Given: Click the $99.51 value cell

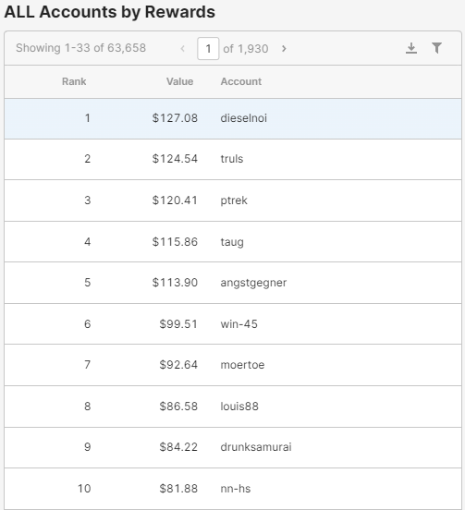Looking at the screenshot, I should point(178,324).
